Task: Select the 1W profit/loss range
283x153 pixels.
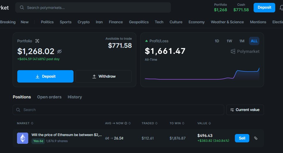Action: 229,41
